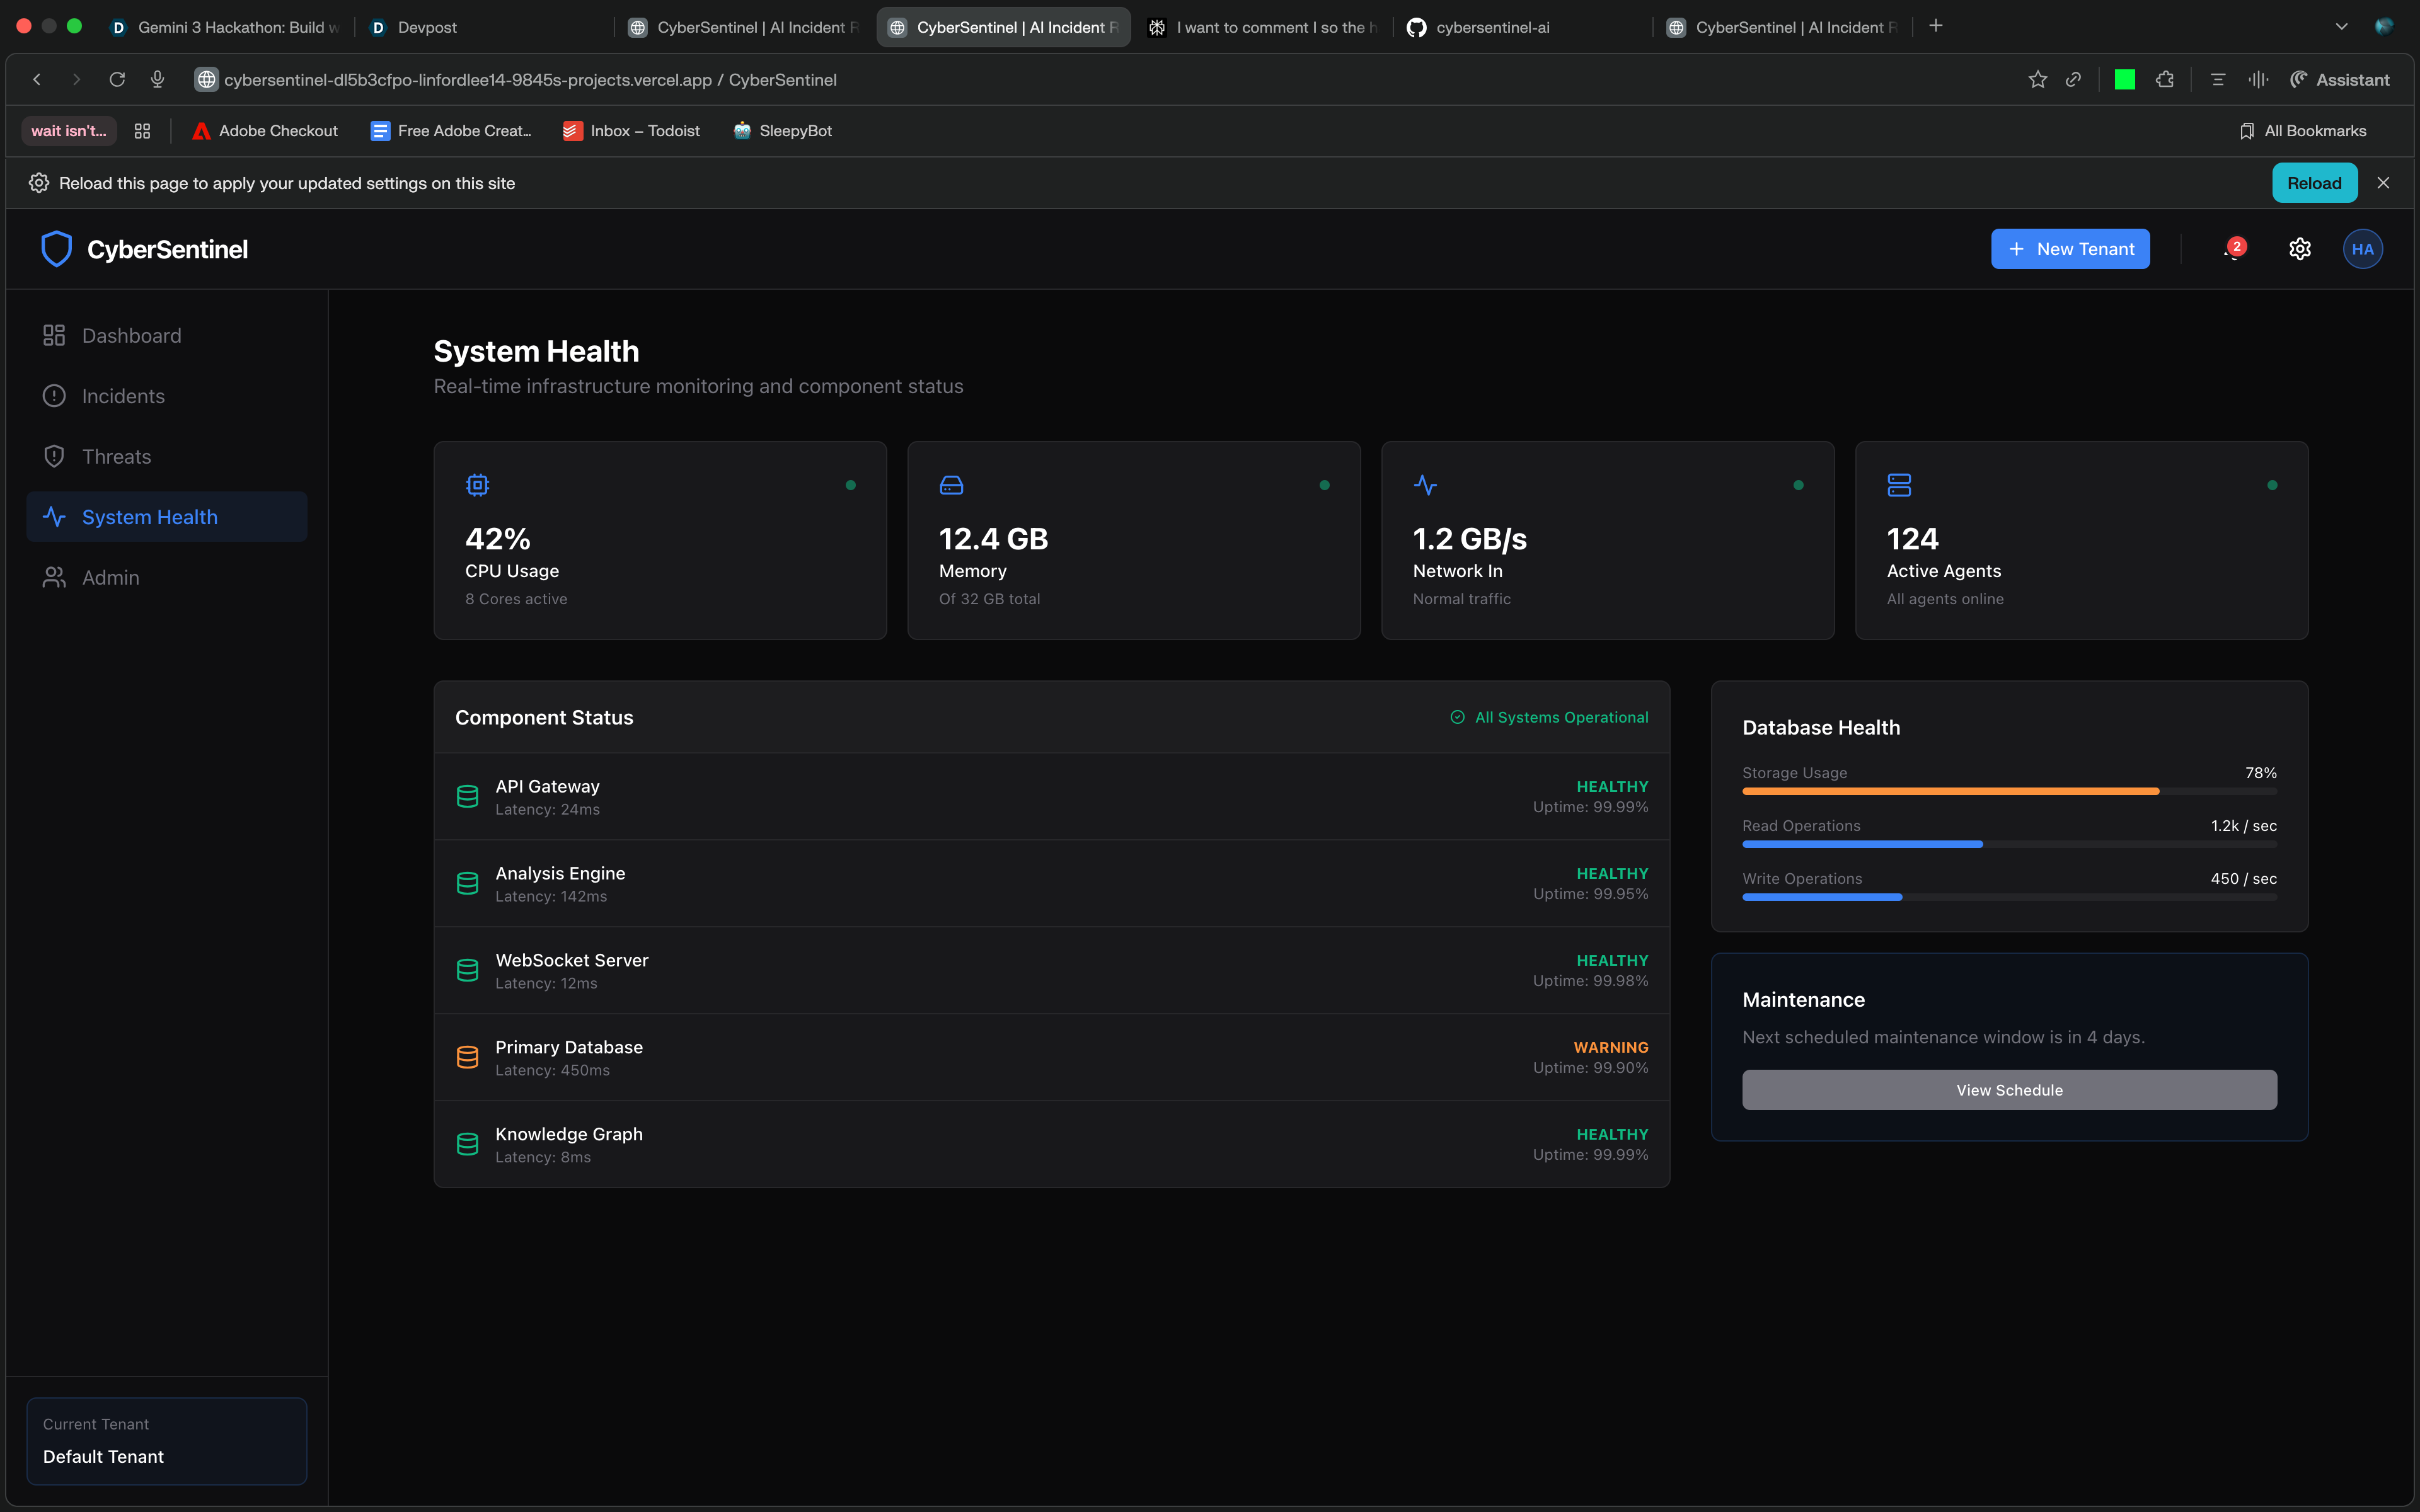
Task: Click the HA user avatar
Action: (2362, 249)
